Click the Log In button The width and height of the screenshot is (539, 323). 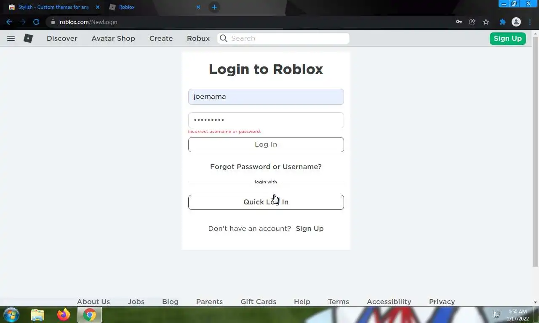point(266,145)
